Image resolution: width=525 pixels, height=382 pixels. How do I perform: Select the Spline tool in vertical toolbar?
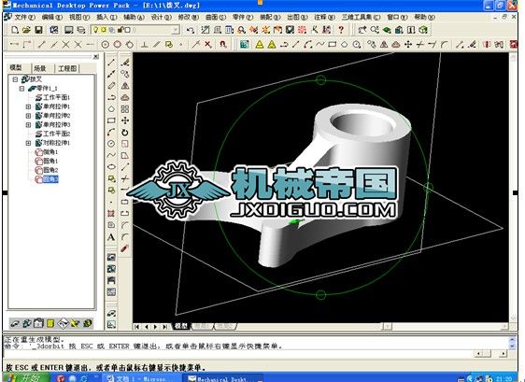[111, 155]
